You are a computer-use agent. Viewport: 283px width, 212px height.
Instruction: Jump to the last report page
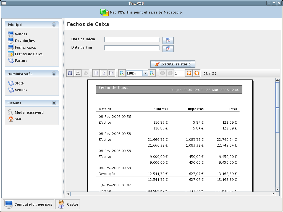[x=197, y=73]
